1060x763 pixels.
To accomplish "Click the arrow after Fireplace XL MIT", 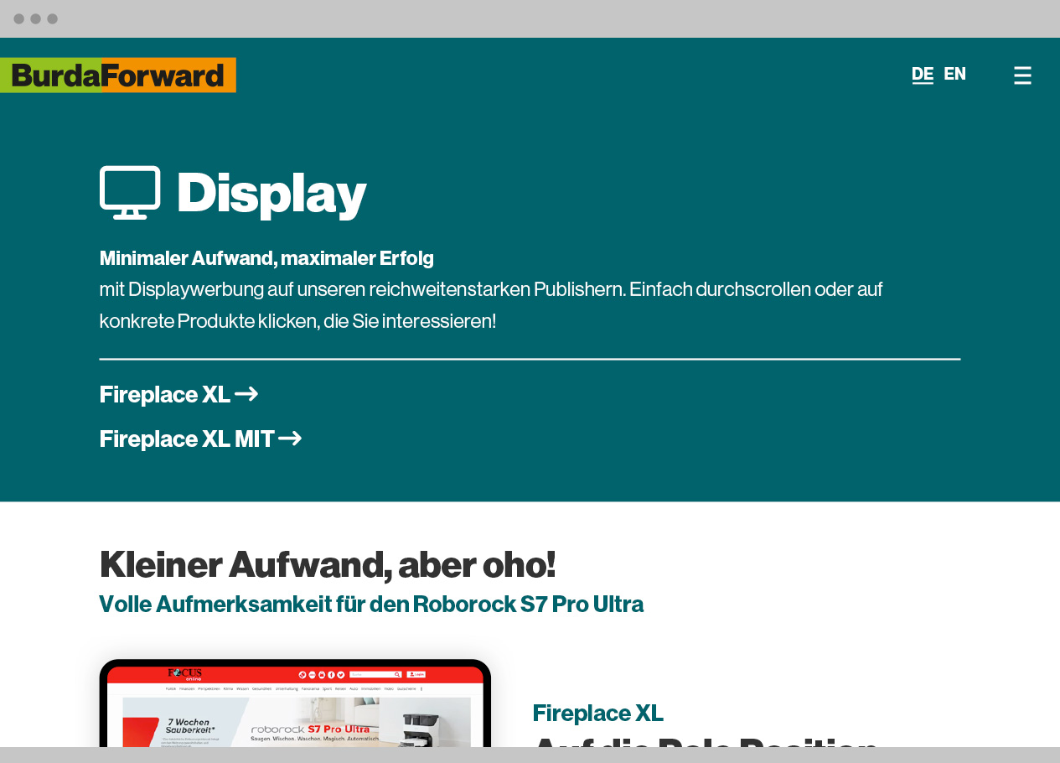I will tap(290, 439).
